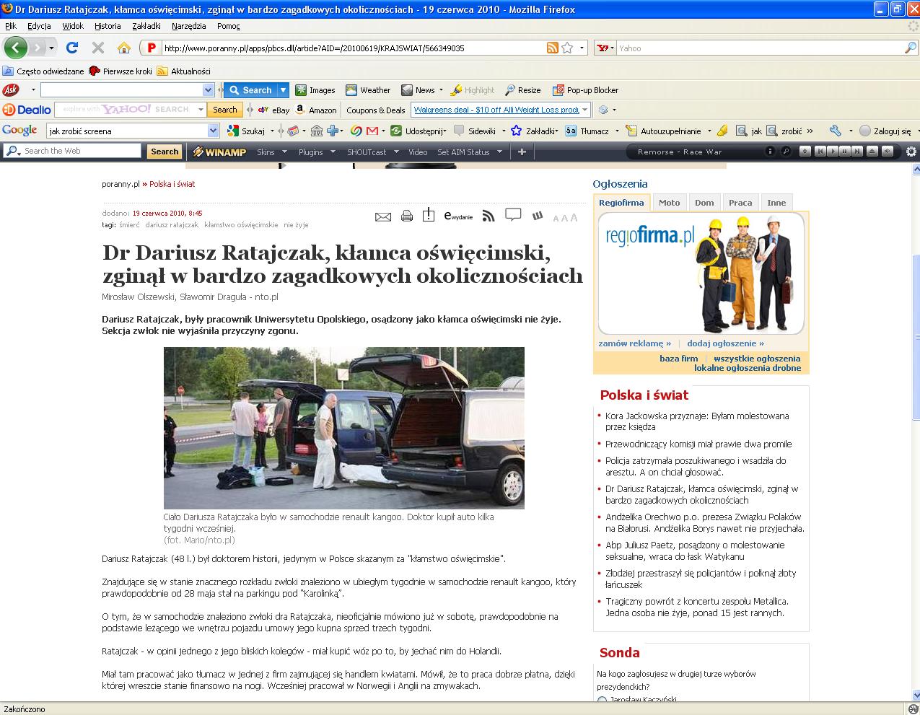This screenshot has height=715, width=920.
Task: Toggle the Pop-up Blocker in Ask toolbar
Action: click(x=585, y=90)
